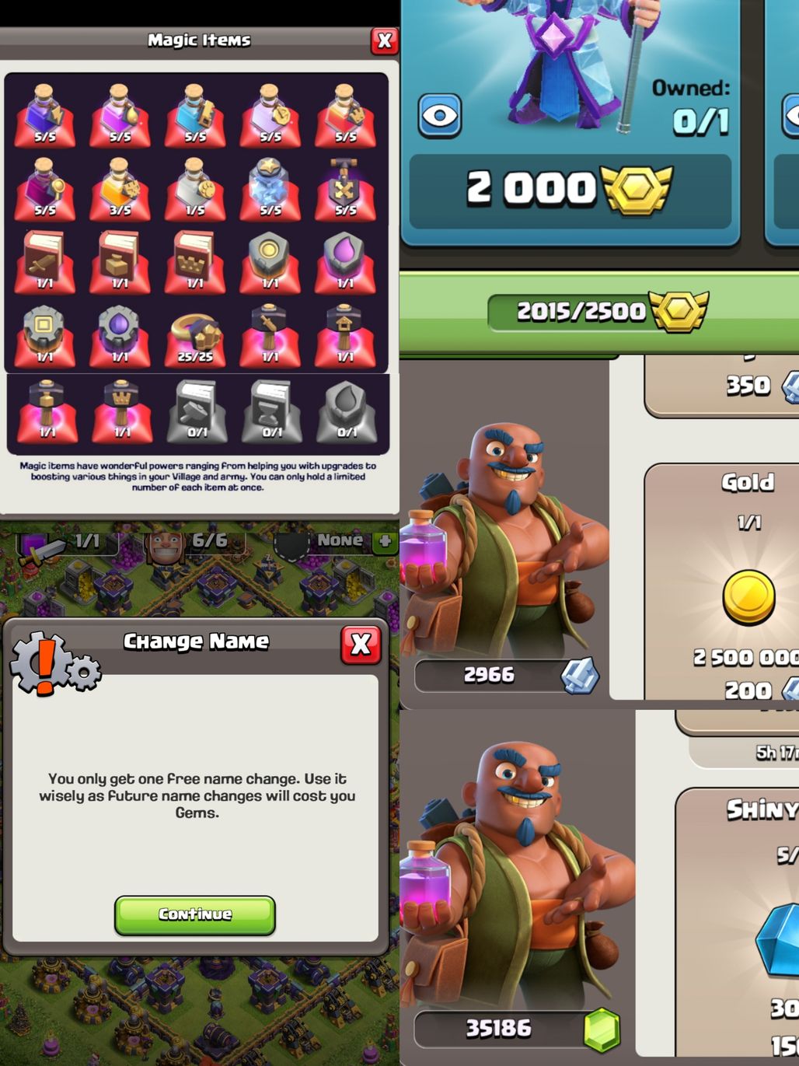Screen dimensions: 799x1066
Task: Select the Book of Fighting item
Action: pos(45,262)
